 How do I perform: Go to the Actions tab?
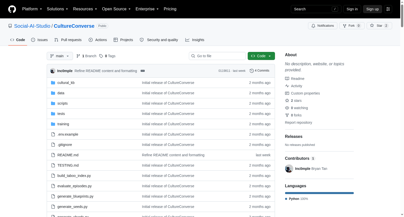tap(98, 40)
